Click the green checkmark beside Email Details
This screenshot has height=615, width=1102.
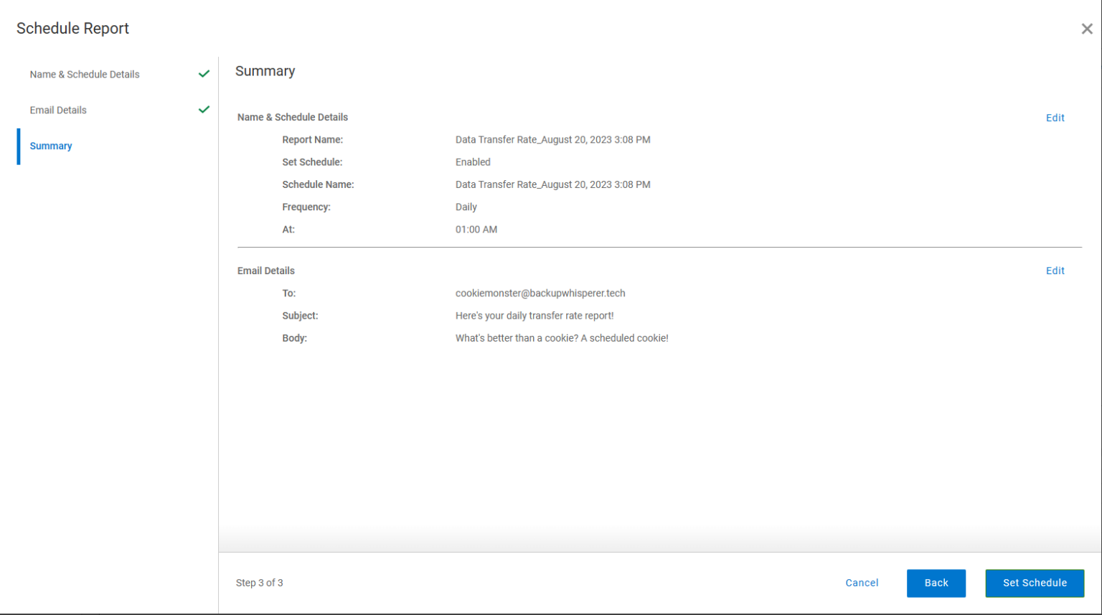pyautogui.click(x=204, y=109)
